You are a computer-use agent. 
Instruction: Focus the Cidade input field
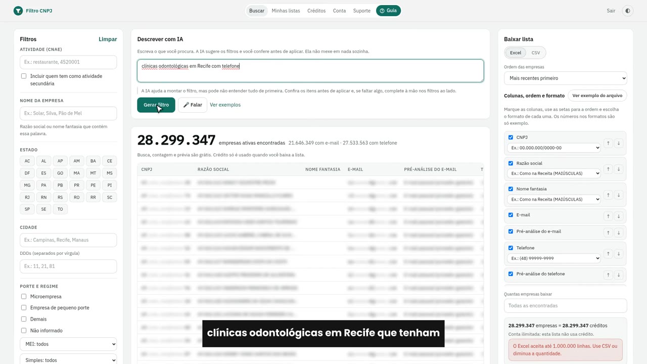[x=68, y=240]
